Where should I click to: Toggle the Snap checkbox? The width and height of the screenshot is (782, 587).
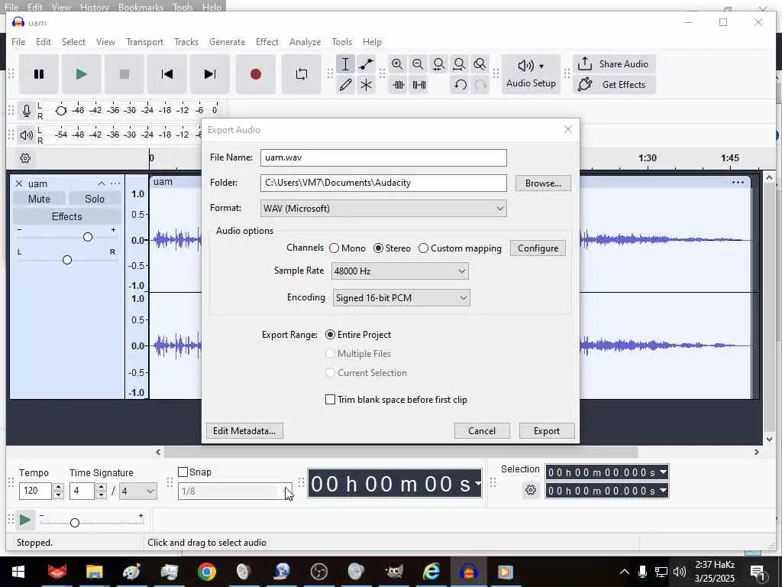195,472
